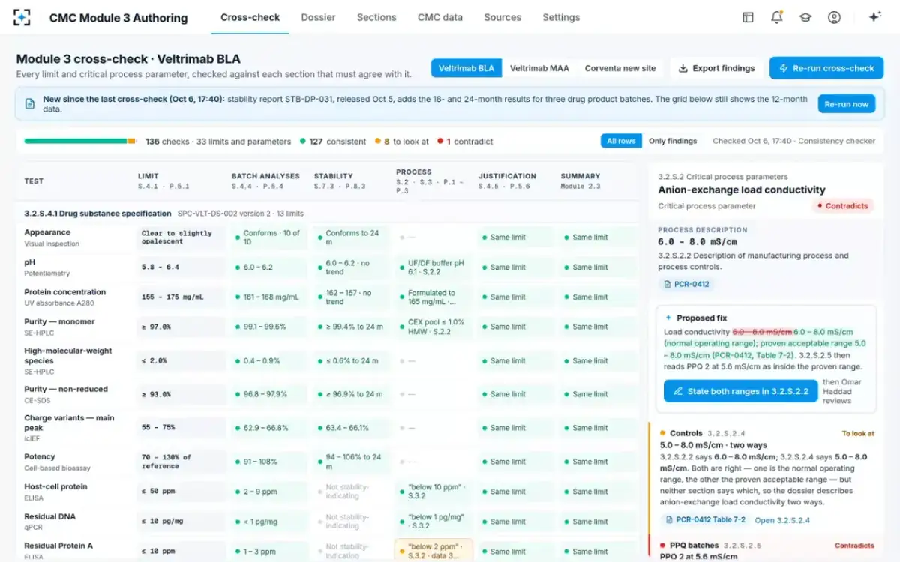Switch to the Cross-check tab
The image size is (900, 562).
point(250,17)
